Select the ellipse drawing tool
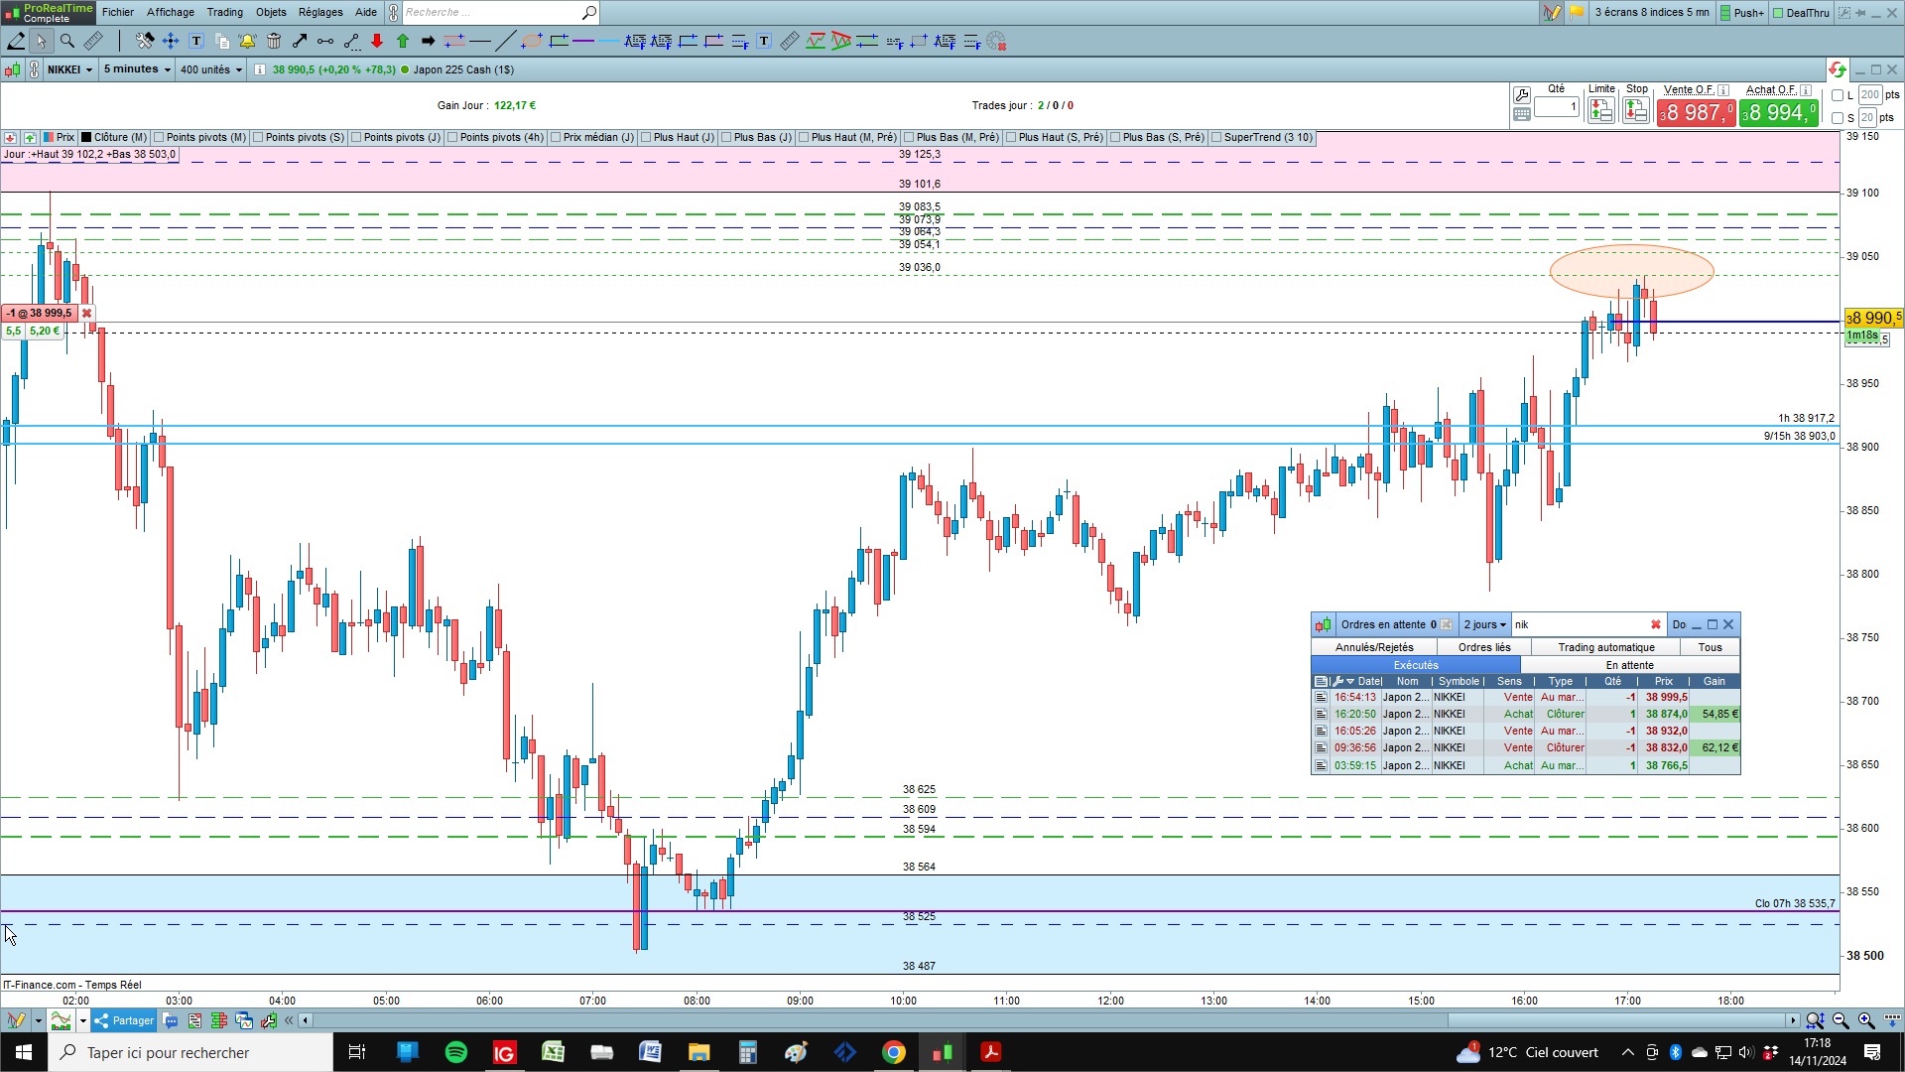 pyautogui.click(x=532, y=41)
